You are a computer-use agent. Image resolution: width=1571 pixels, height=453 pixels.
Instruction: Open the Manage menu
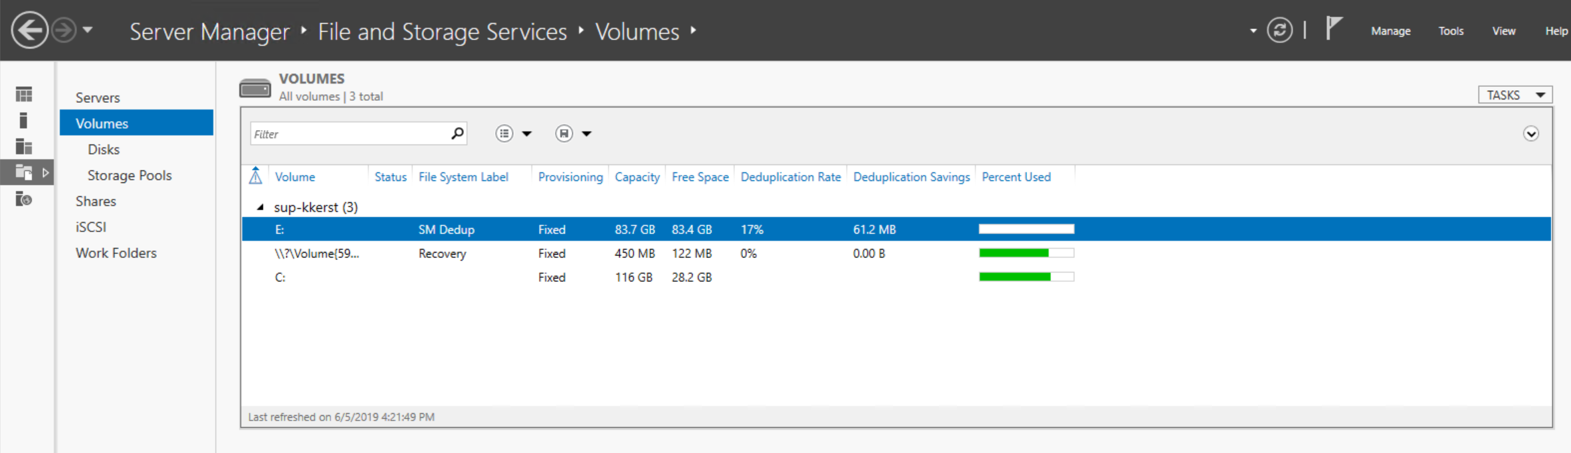(1390, 31)
